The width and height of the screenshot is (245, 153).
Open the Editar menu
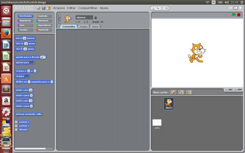[x=71, y=8]
